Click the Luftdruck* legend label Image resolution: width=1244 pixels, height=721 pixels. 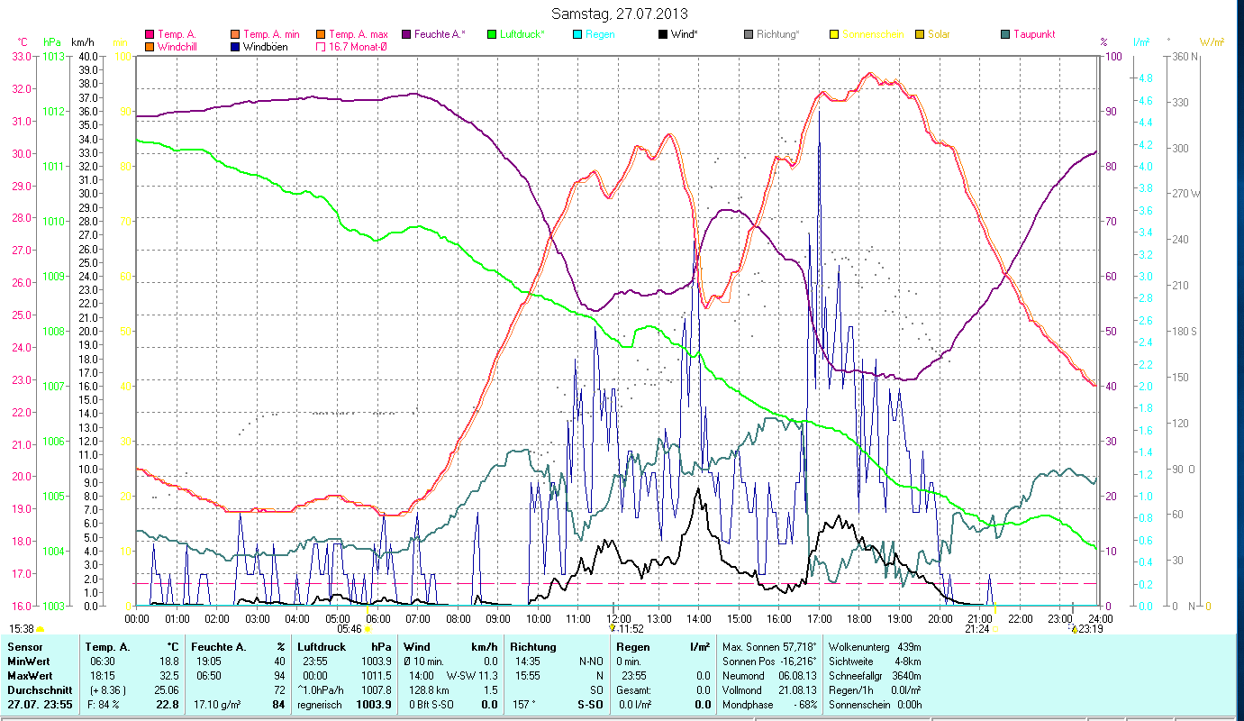click(522, 34)
